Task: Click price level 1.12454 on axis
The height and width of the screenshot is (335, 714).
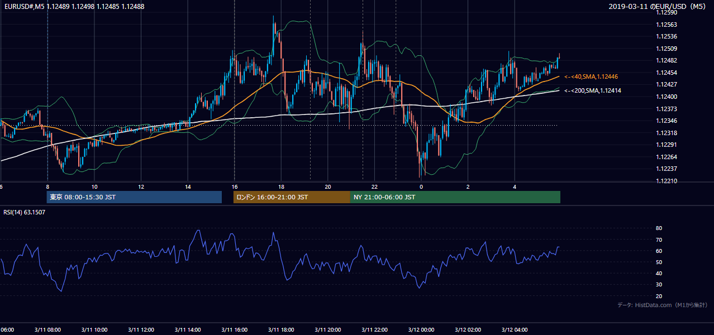Action: [667, 73]
